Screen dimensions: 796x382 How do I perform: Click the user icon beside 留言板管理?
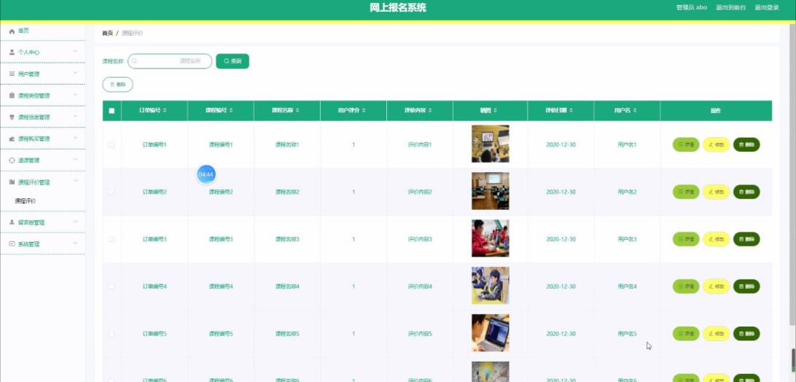tap(12, 222)
